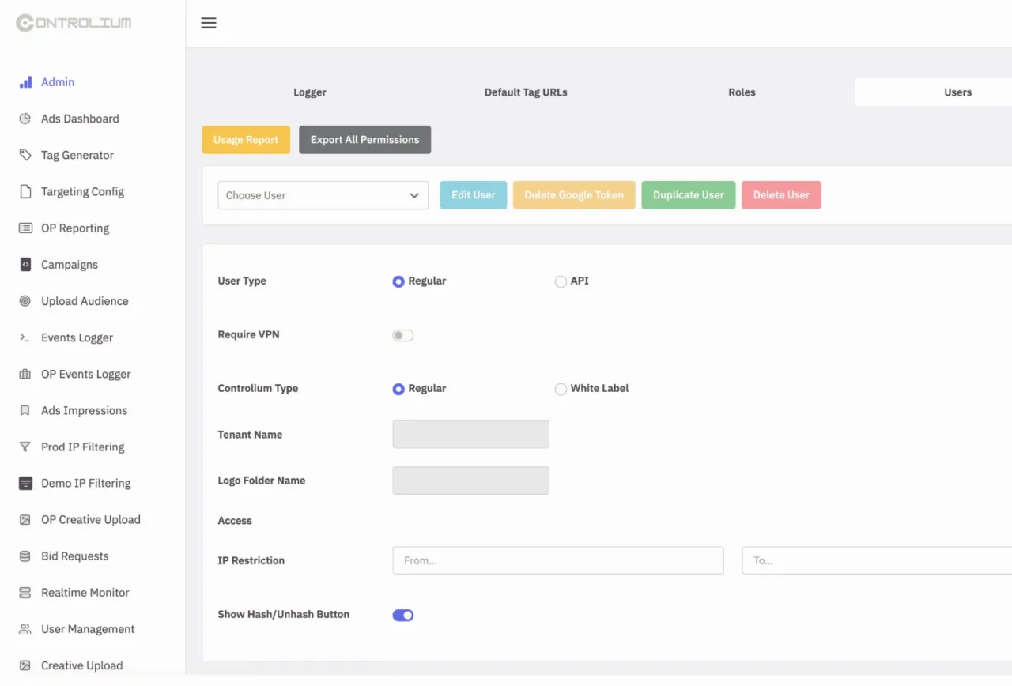Open the Default Tag URLs tab
Screen dimensions: 1012x686
tap(526, 92)
